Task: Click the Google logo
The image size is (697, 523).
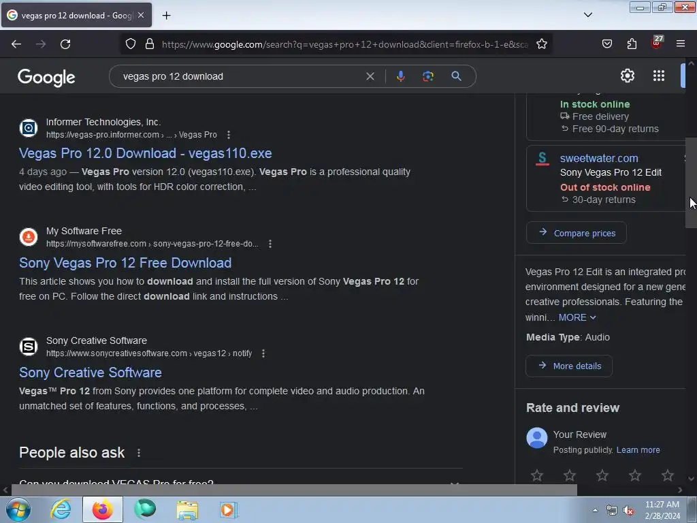Action: coord(46,78)
